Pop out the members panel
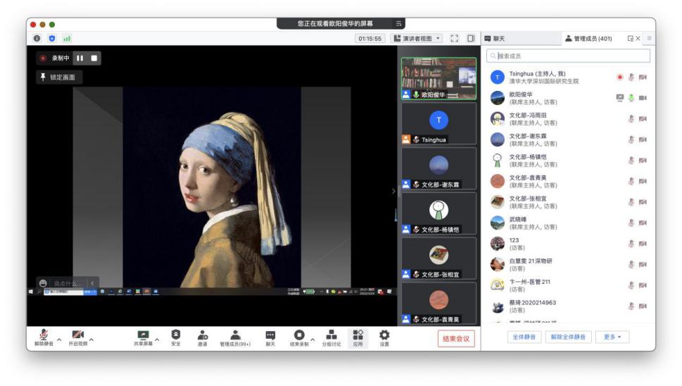Screen dimensions: 682x386 (630, 38)
